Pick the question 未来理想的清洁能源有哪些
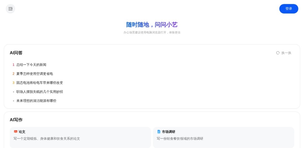Screen dimensions: 304x148 click(36, 101)
